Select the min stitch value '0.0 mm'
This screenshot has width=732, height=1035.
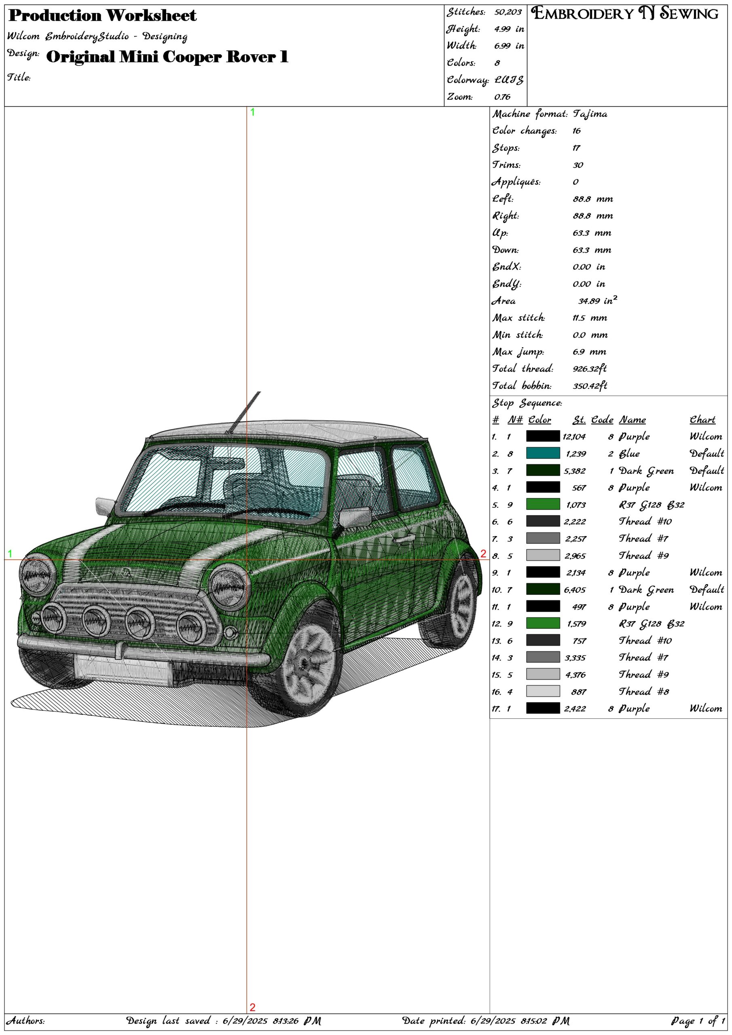tap(590, 335)
